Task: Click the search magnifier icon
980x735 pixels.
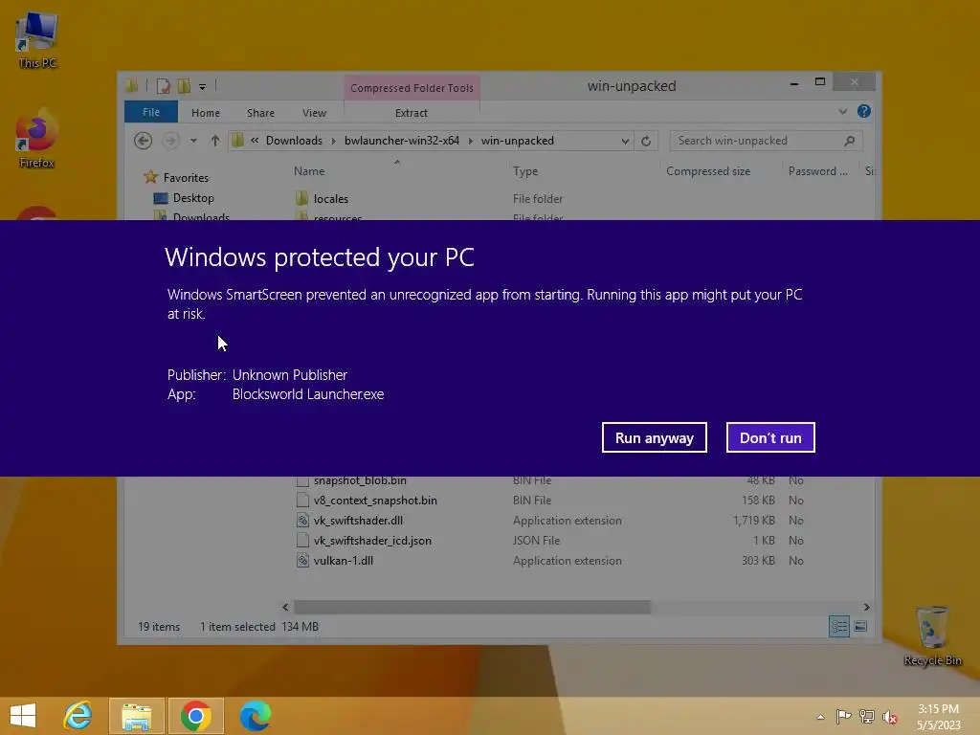Action: pos(850,141)
